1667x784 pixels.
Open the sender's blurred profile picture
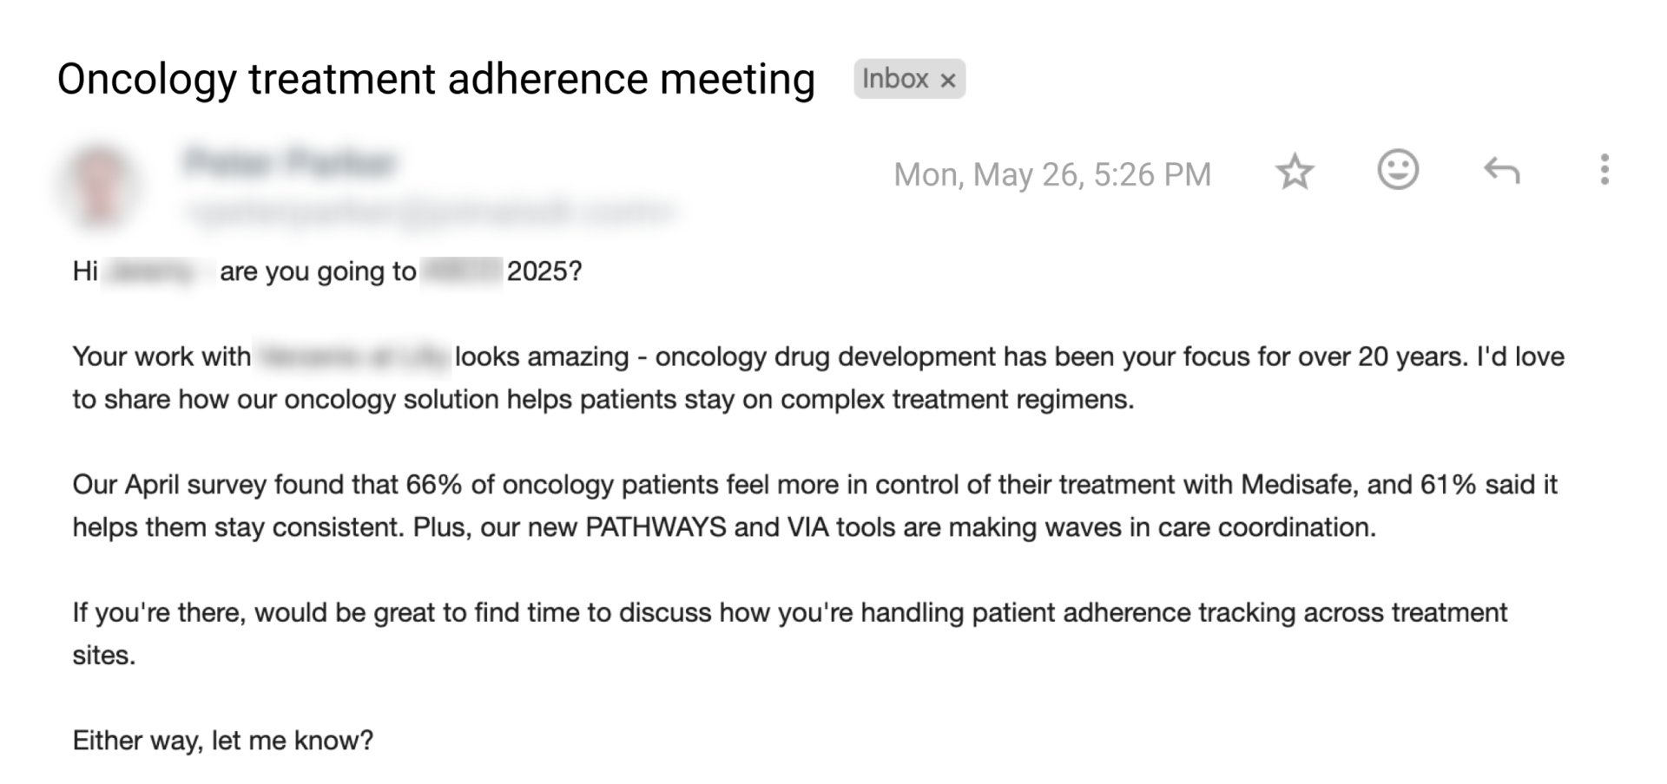(99, 184)
